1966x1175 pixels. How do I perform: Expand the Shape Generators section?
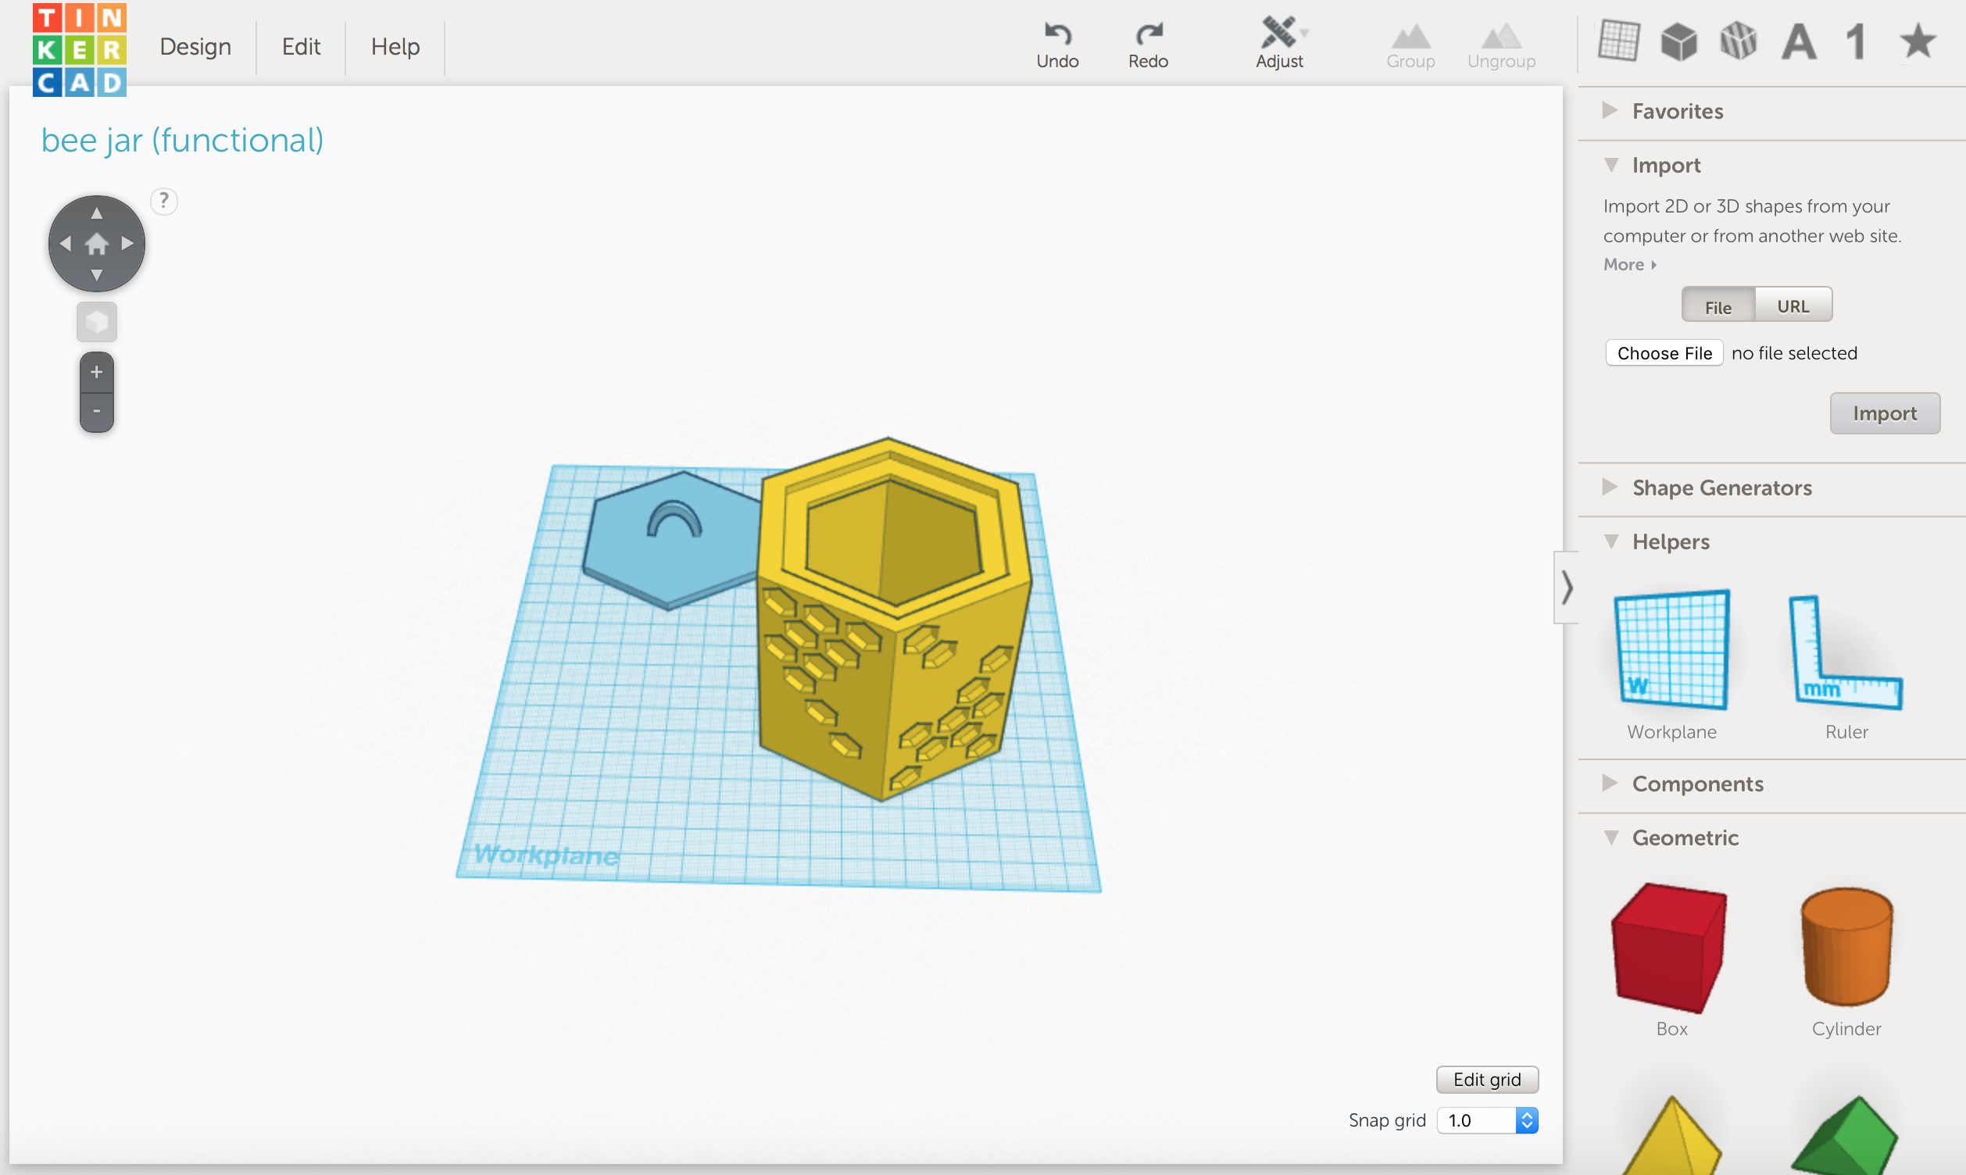click(1610, 487)
